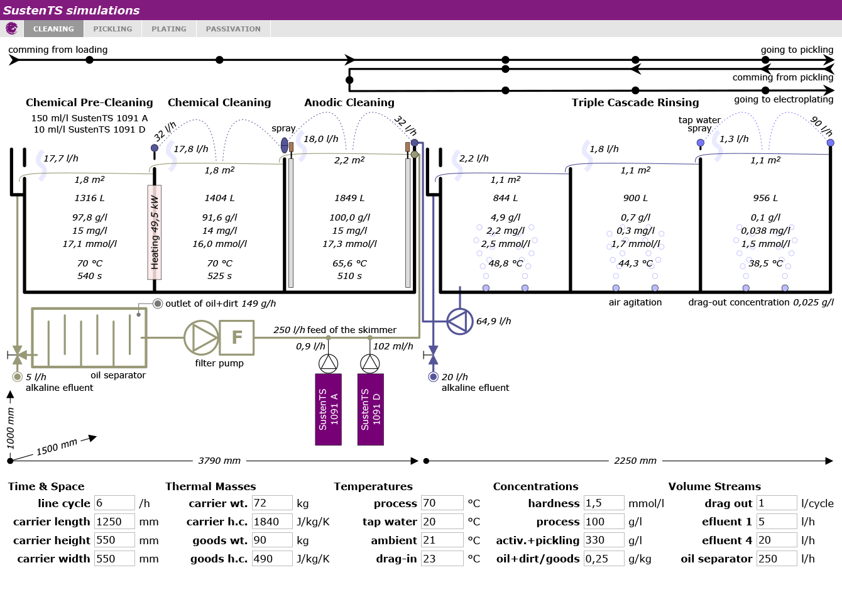Click the drag-in temperature input field
The height and width of the screenshot is (597, 842).
442,559
